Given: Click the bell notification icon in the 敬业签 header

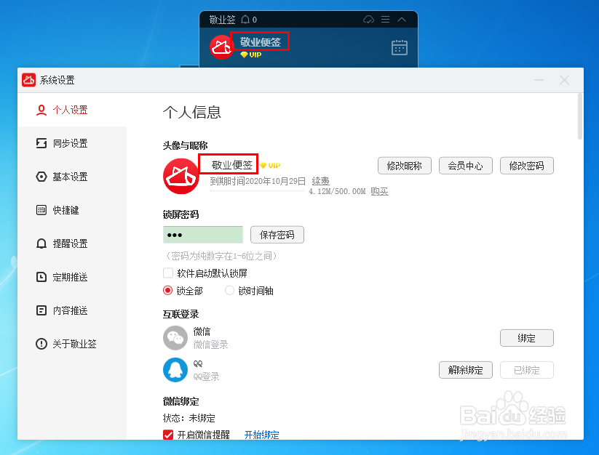Looking at the screenshot, I should pos(245,20).
